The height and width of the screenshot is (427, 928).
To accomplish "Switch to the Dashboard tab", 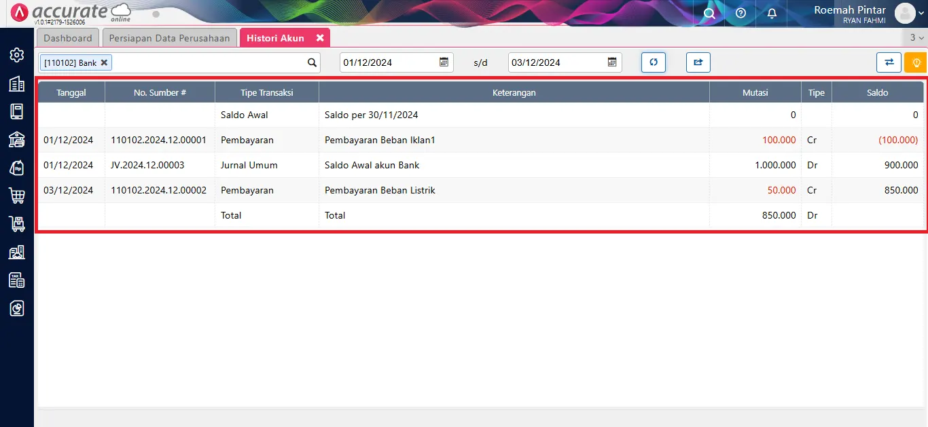I will tap(68, 38).
